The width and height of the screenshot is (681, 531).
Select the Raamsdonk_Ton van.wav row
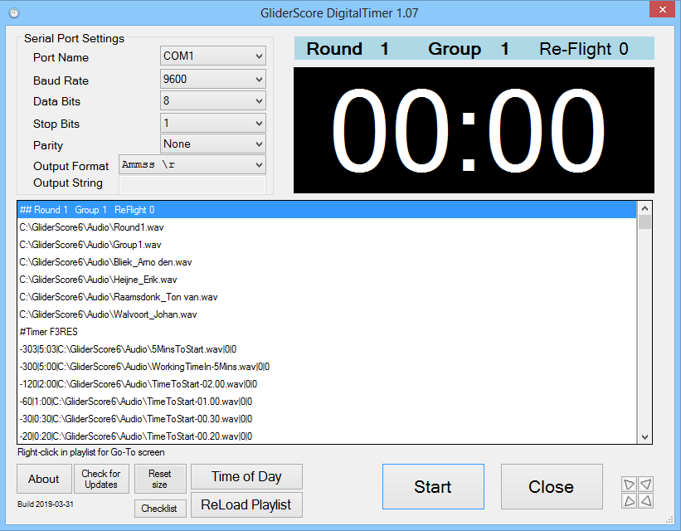tap(327, 297)
